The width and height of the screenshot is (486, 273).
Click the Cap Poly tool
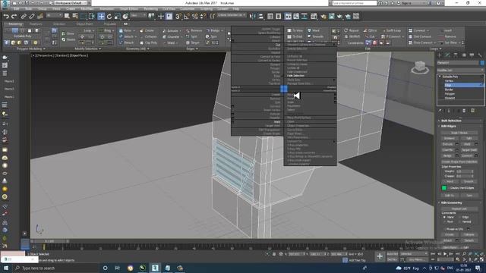(x=149, y=42)
